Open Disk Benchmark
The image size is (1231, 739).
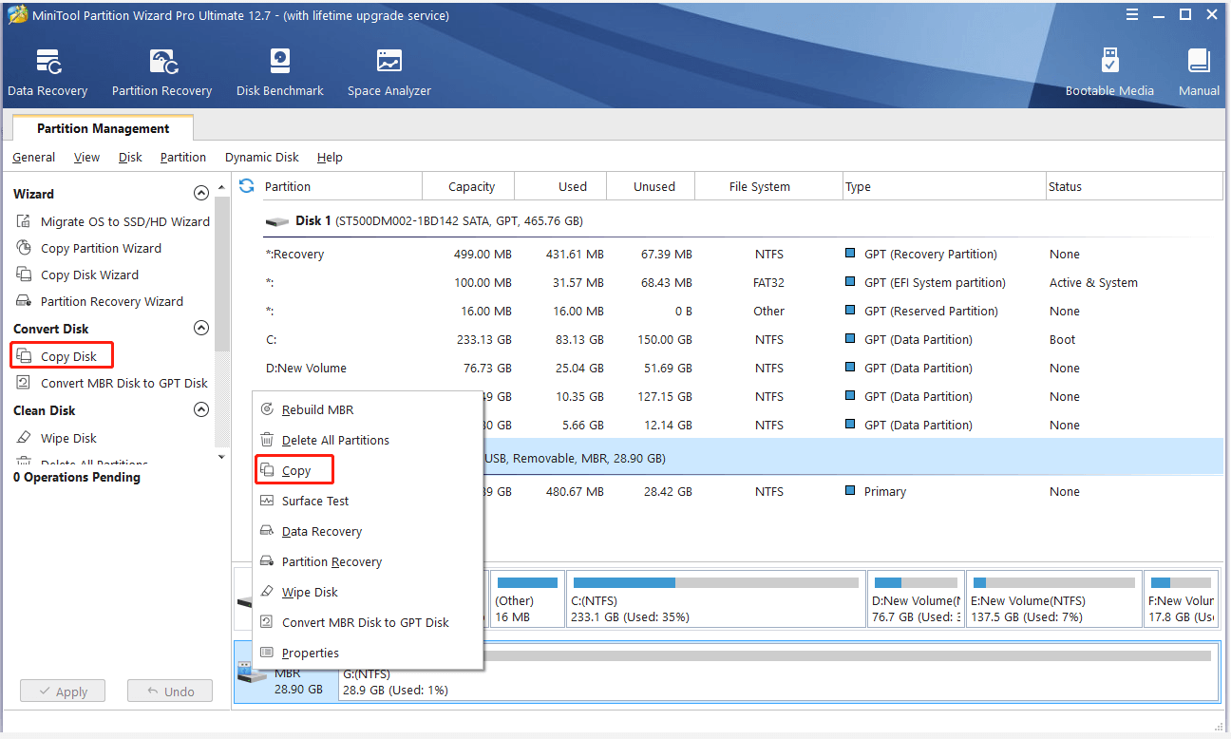pos(280,73)
